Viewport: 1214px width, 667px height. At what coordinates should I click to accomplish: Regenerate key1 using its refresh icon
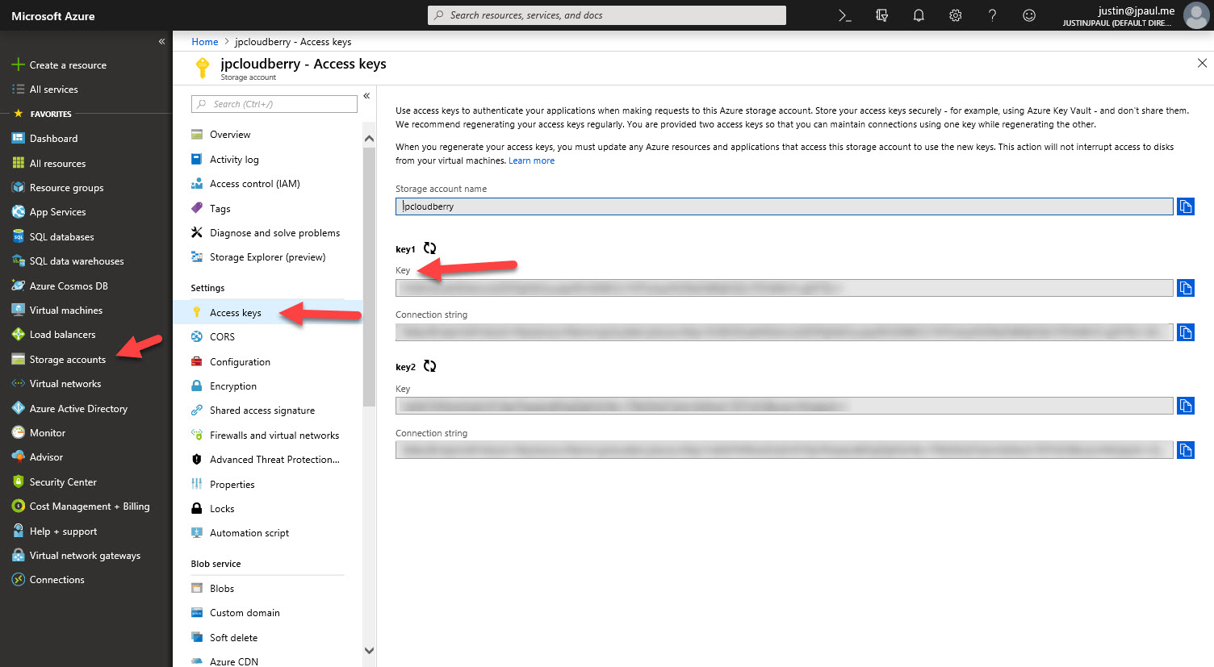(x=430, y=248)
